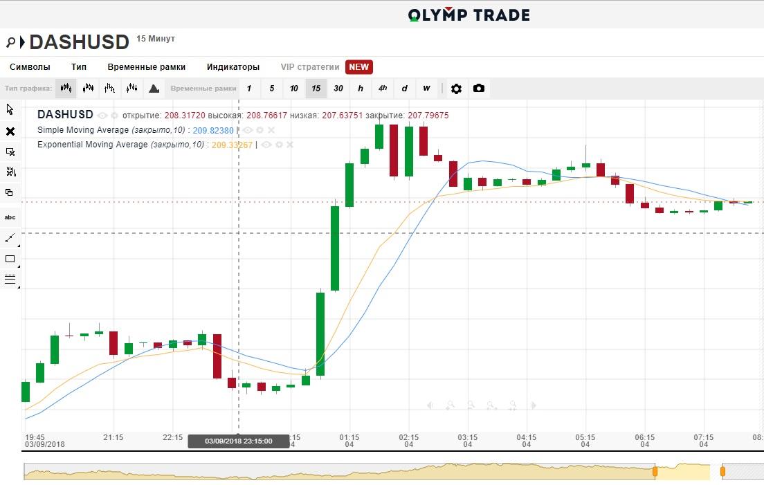Select the trend line drawing tool
This screenshot has height=485, width=764.
coord(10,238)
